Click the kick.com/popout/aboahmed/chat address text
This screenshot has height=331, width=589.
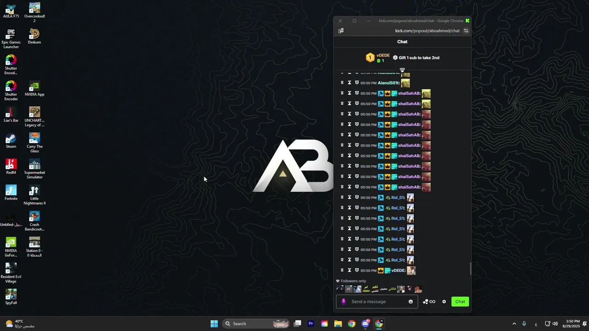[427, 31]
